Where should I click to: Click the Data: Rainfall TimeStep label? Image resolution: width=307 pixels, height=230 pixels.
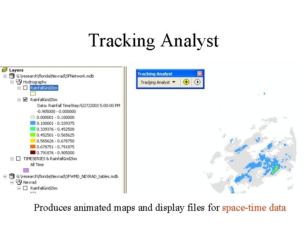click(78, 106)
